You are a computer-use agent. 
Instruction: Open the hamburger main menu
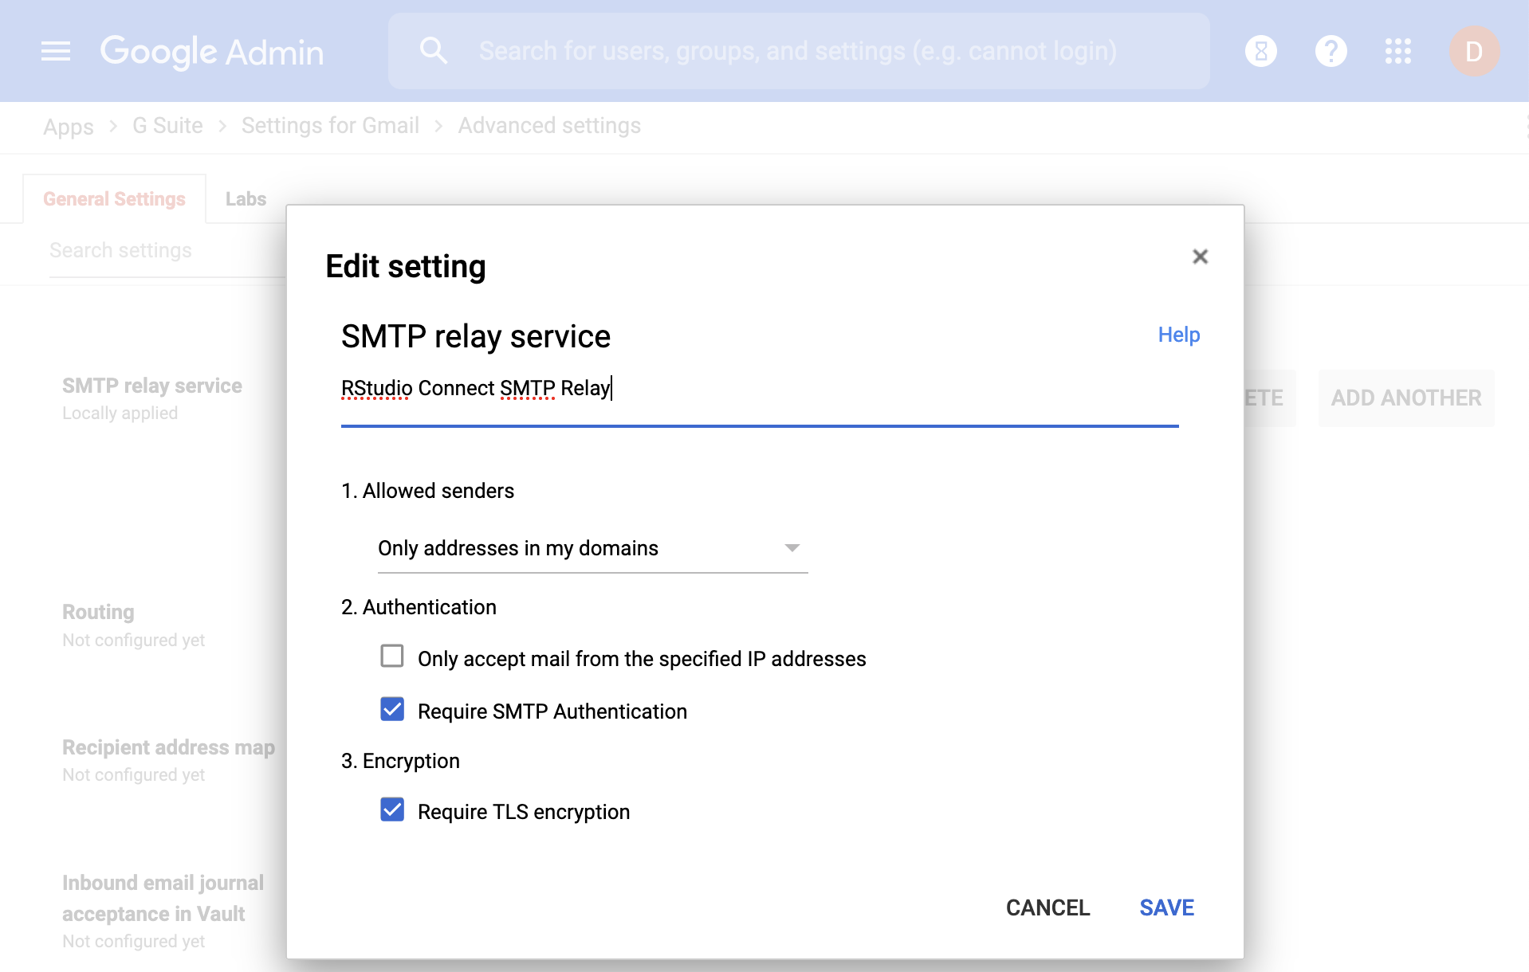click(x=56, y=52)
